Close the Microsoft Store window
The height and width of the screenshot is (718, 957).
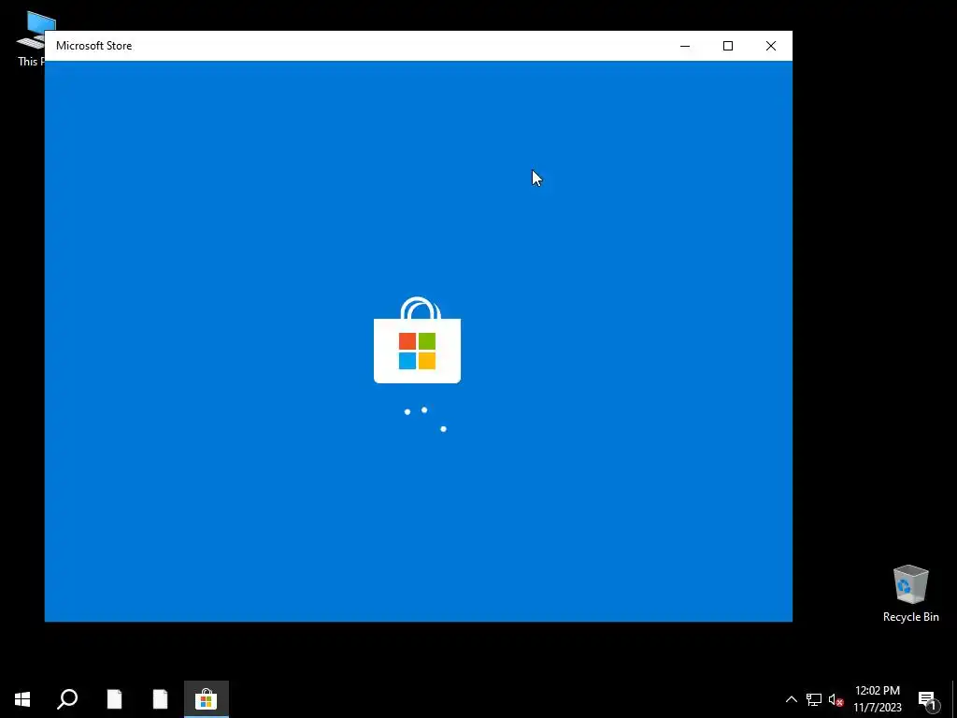point(771,46)
